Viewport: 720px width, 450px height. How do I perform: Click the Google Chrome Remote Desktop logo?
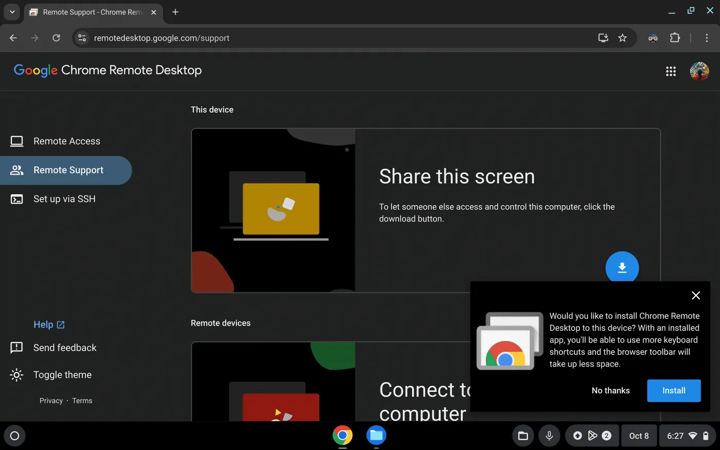click(x=107, y=70)
